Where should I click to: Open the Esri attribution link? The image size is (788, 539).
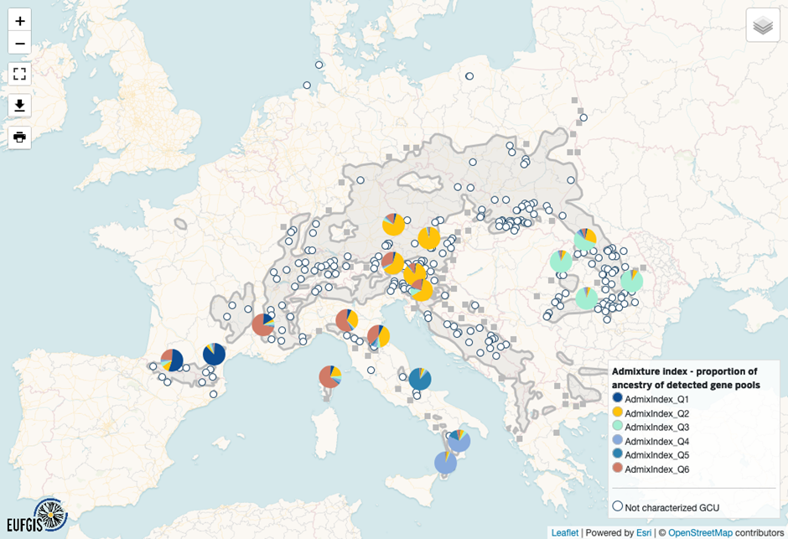644,532
